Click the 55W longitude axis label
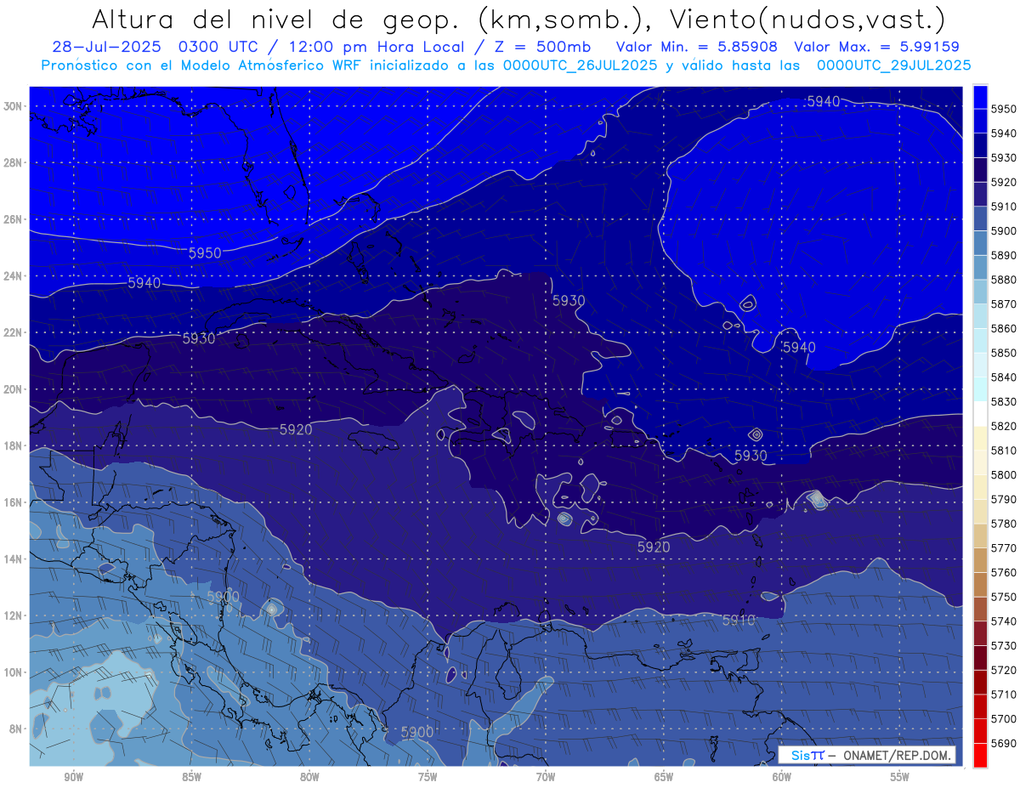The image size is (1020, 788). (899, 777)
